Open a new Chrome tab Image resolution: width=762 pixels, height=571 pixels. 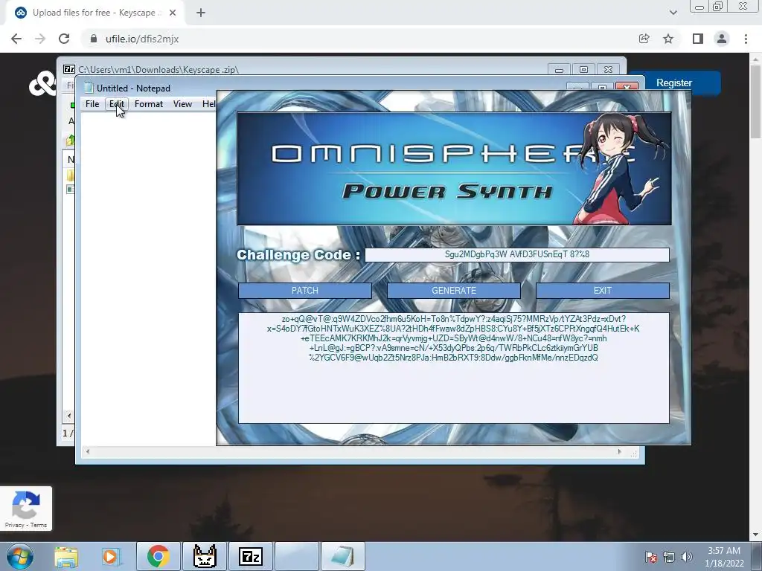tap(201, 13)
